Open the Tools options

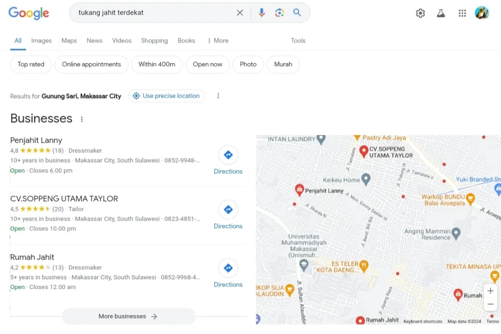click(x=298, y=41)
